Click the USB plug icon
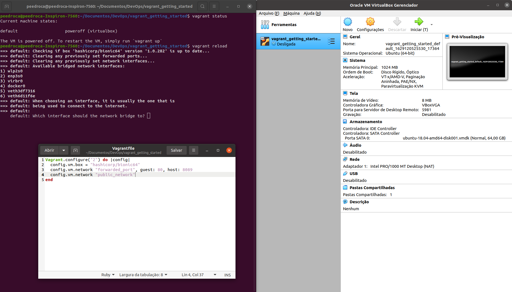This screenshot has width=512, height=292. [345, 173]
